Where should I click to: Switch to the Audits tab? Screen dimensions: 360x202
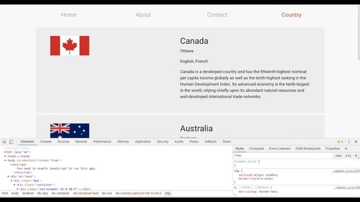(179, 141)
